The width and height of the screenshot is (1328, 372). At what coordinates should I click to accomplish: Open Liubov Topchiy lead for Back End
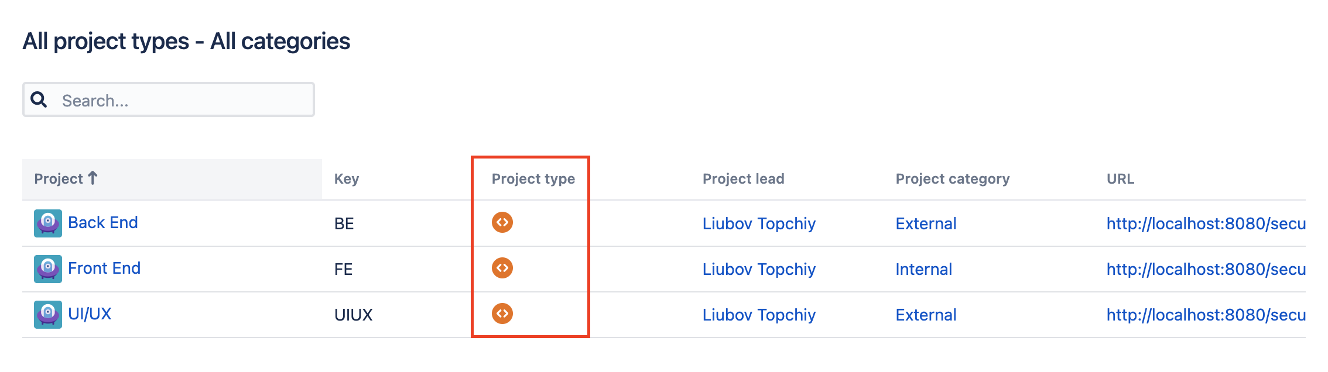759,224
